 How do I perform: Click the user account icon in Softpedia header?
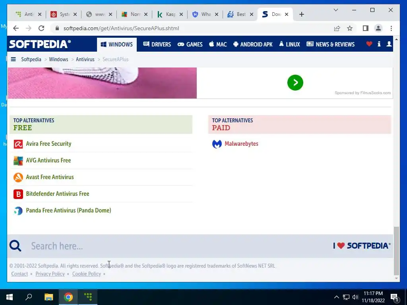[389, 44]
